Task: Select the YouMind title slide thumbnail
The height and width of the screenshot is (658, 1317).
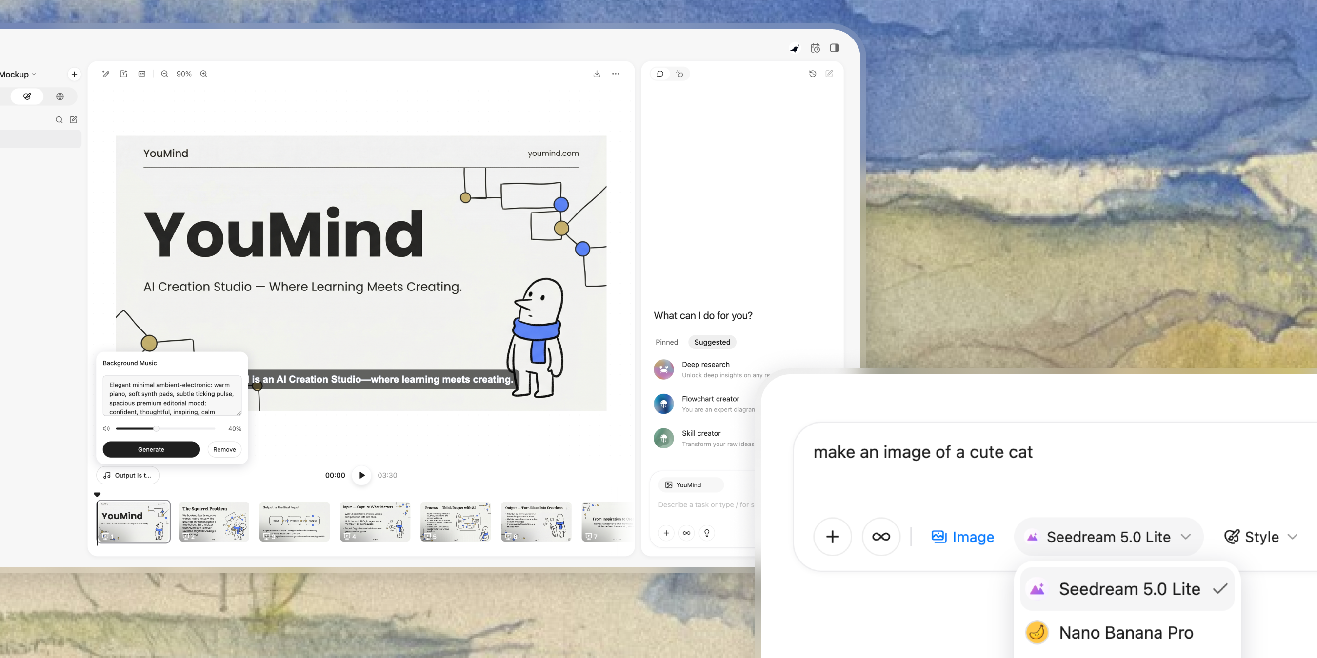Action: pos(134,521)
